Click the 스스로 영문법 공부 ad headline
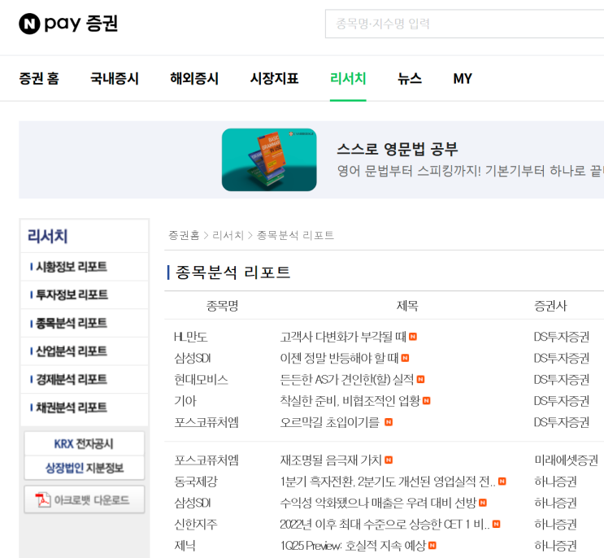 click(398, 149)
